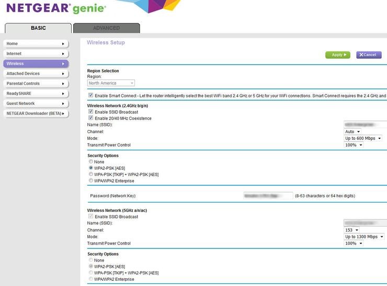Toggle the Enable Smart Connect checkbox
The image size is (387, 286).
tap(91, 96)
